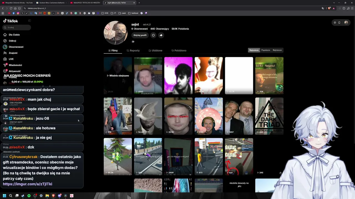Expand the tab search chevron
Screen dimensions: 355x199
(334, 3)
